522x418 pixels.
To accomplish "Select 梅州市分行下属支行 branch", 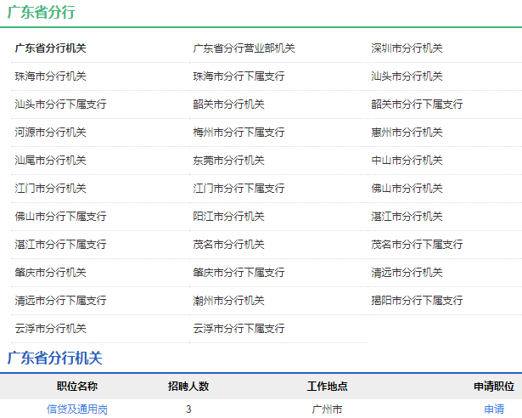I will (x=239, y=133).
